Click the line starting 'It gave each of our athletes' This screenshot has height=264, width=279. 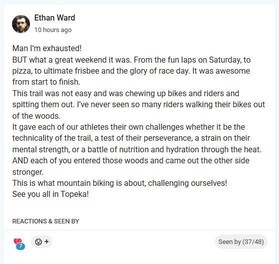pos(128,127)
